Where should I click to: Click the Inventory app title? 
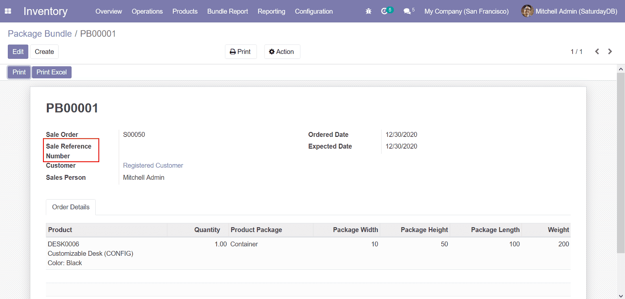[x=45, y=11]
